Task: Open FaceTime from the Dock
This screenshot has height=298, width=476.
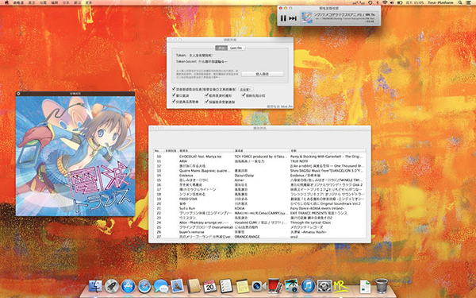Action: pos(259,286)
